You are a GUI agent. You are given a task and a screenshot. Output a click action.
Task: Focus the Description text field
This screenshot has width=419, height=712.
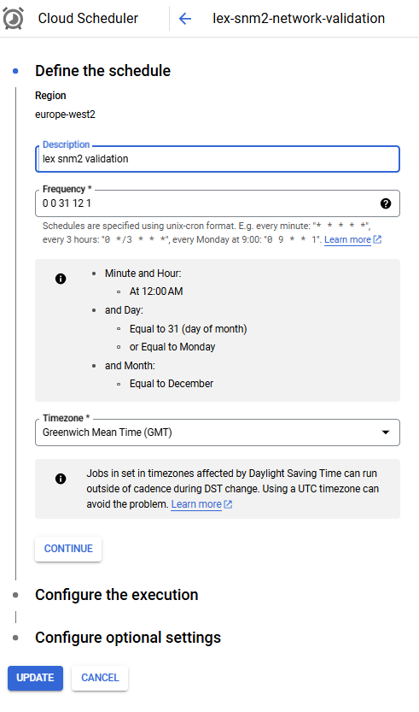pos(218,159)
